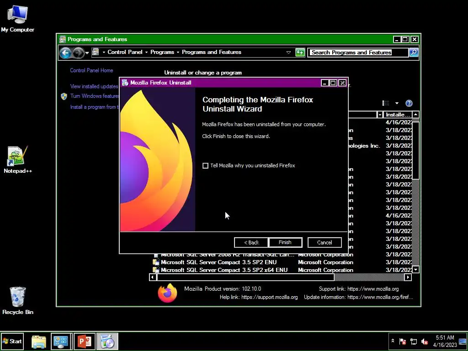The width and height of the screenshot is (468, 351).
Task: Open Notepad++ desktop shortcut
Action: click(18, 160)
